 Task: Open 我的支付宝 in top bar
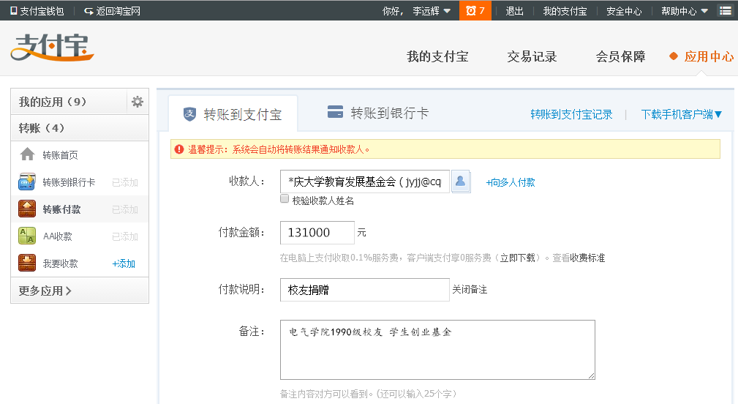pyautogui.click(x=565, y=11)
